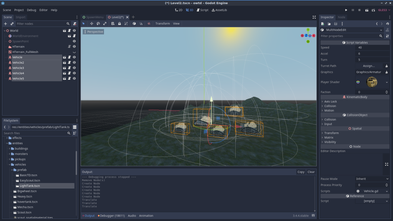
Task: Switch to the SpawnMenu scene tab
Action: click(93, 17)
